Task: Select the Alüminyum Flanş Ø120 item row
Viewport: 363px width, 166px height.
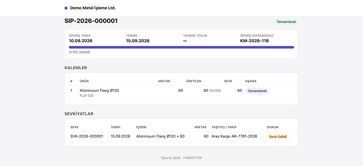Action: (181, 93)
